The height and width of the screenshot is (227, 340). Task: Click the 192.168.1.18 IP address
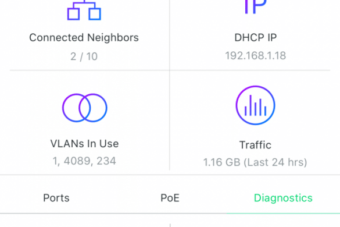point(255,56)
